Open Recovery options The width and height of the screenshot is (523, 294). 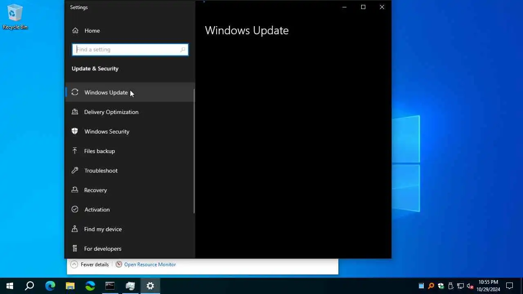(130, 190)
